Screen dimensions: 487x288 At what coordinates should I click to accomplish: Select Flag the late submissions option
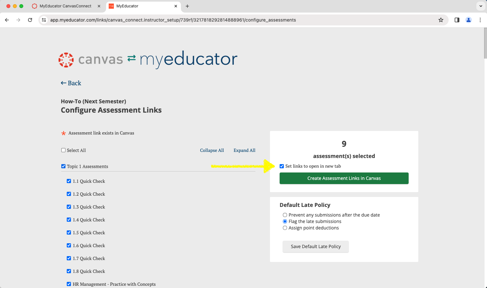pos(285,221)
